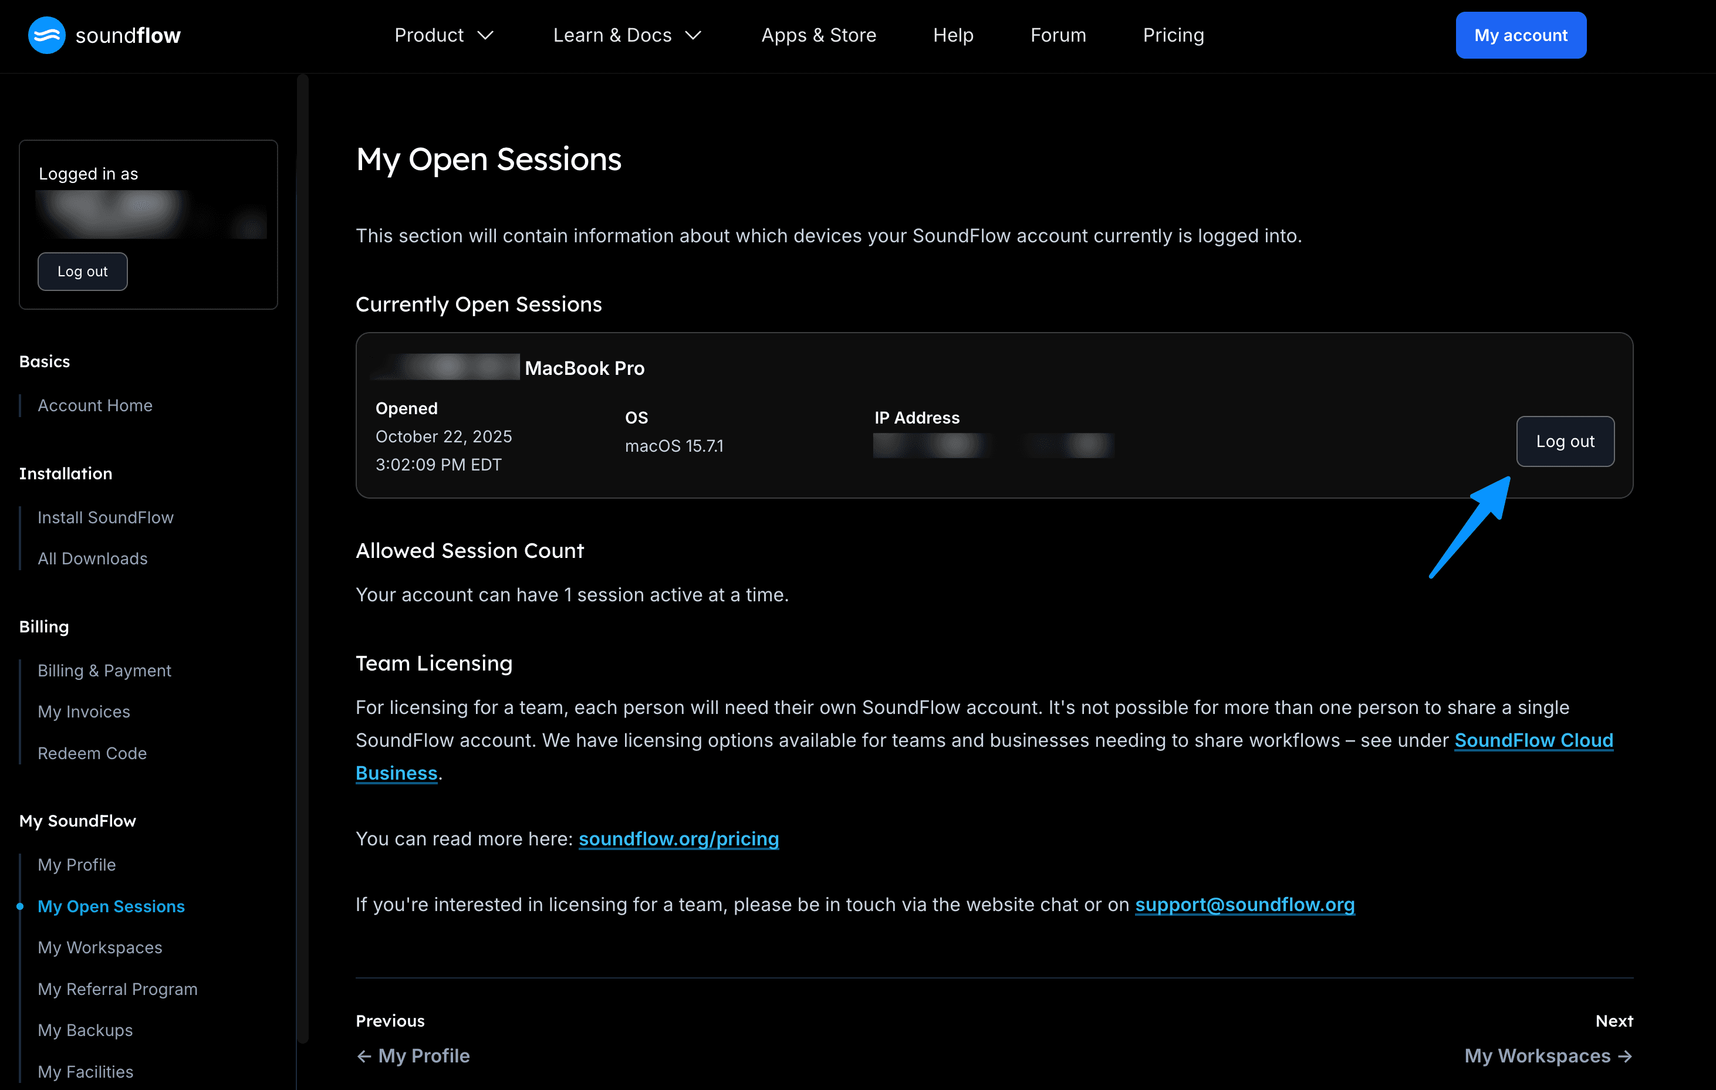Open the Learn & Docs dropdown chevron
Screen dimensions: 1716x1090
694,35
